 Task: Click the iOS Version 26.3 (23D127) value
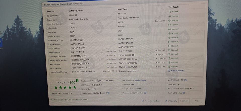[96, 85]
